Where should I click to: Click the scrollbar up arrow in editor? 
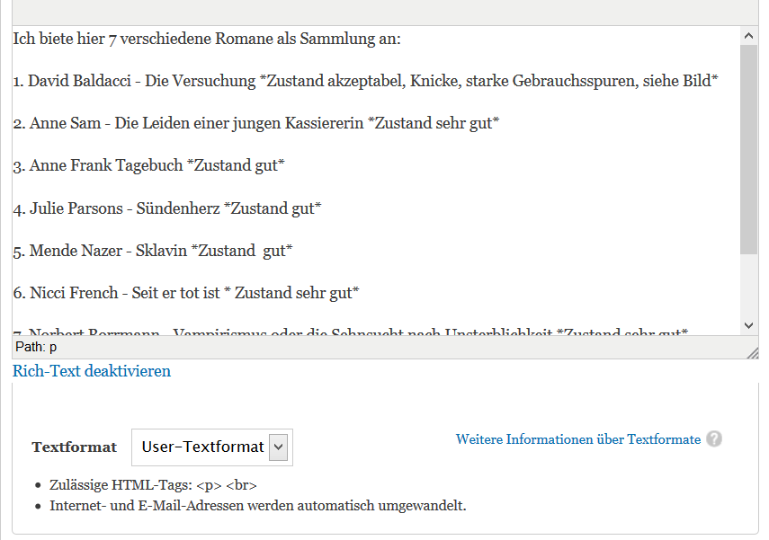[748, 36]
